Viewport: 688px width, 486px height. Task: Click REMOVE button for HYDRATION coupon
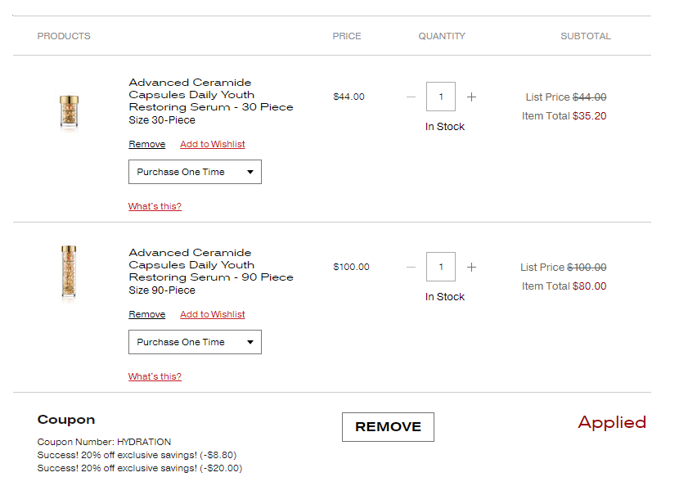pyautogui.click(x=388, y=427)
